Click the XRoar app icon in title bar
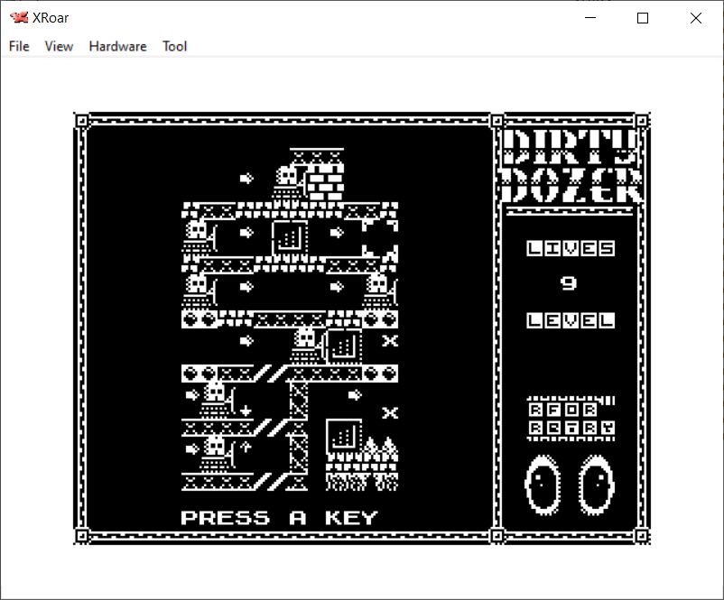This screenshot has height=600, width=724. coord(18,17)
